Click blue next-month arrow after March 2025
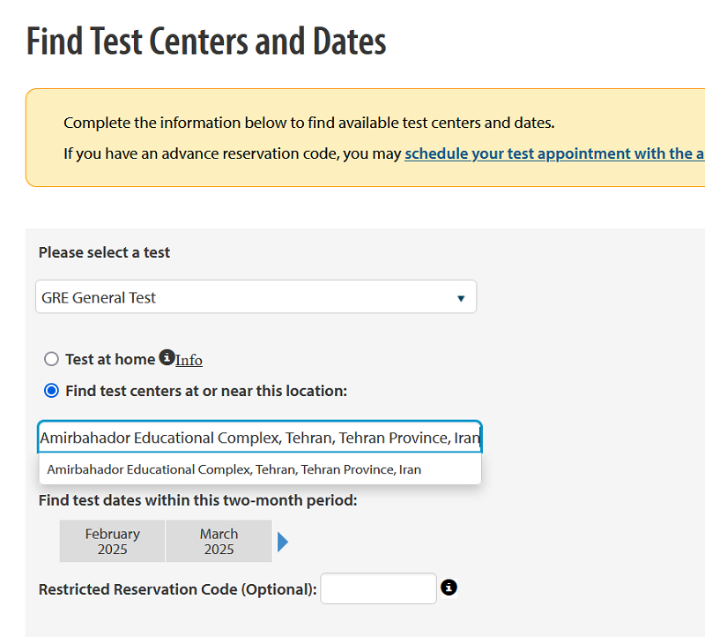Screen dimensions: 705x644 (282, 542)
